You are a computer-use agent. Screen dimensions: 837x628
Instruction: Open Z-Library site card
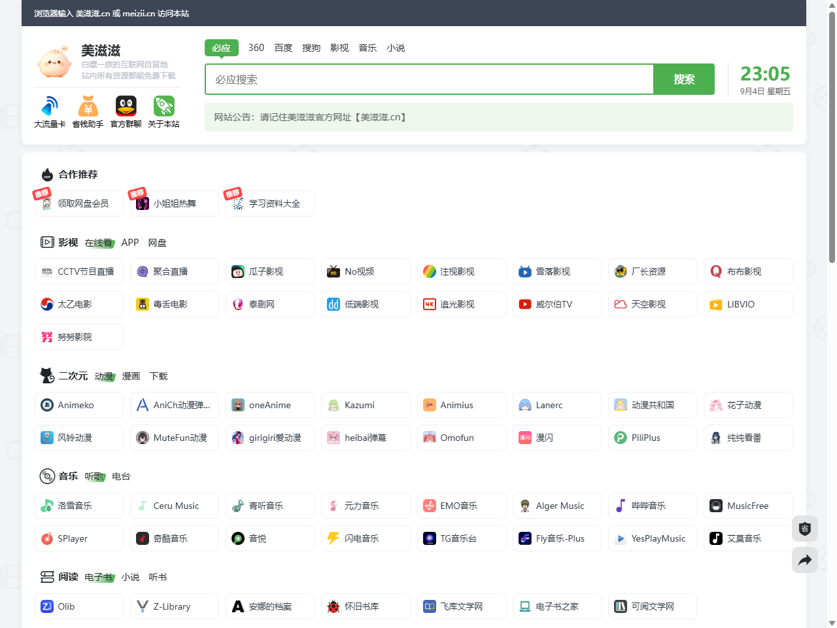tap(175, 606)
